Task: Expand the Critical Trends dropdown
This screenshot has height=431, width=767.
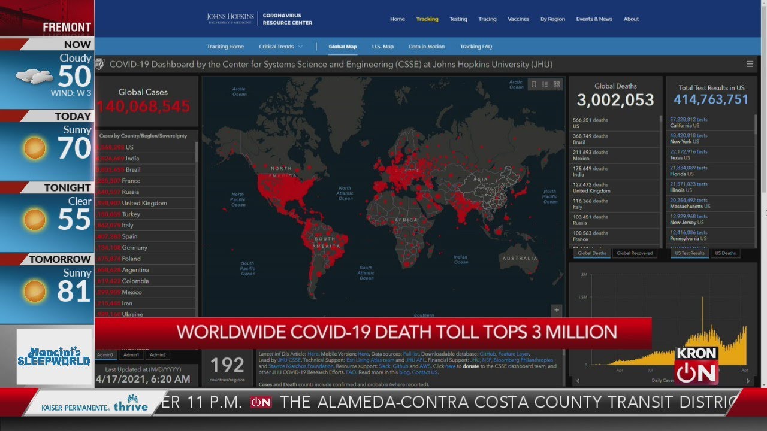Action: tap(280, 47)
